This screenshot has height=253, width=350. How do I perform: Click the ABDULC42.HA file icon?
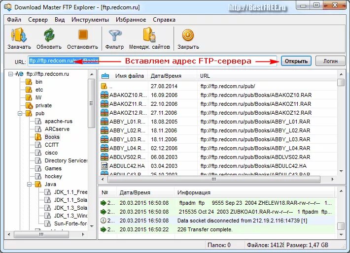click(105, 166)
